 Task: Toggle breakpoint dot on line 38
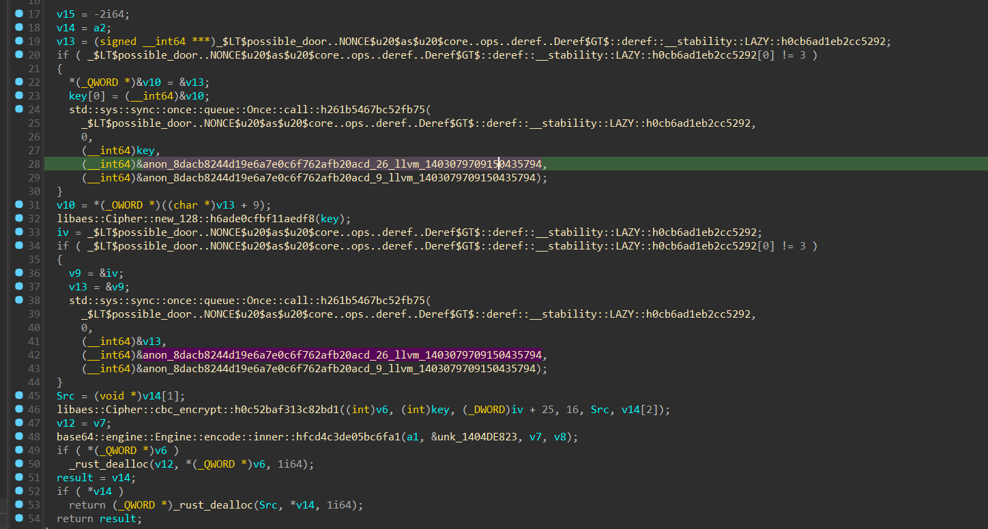(x=19, y=300)
